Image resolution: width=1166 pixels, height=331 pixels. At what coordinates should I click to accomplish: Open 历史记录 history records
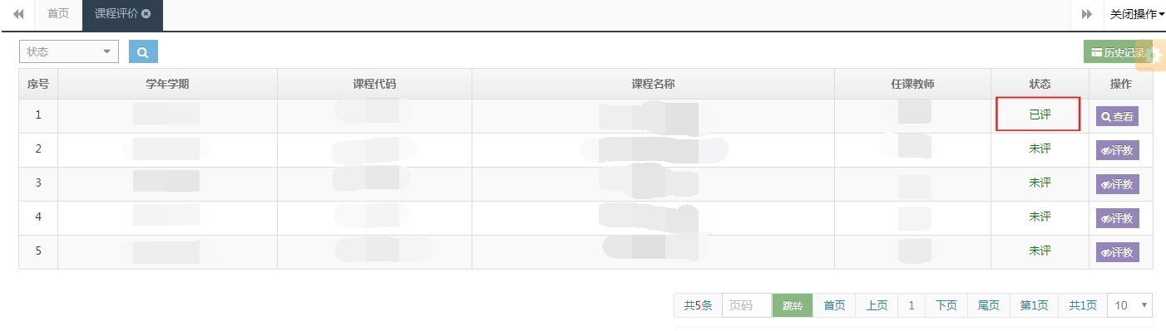tap(1116, 52)
